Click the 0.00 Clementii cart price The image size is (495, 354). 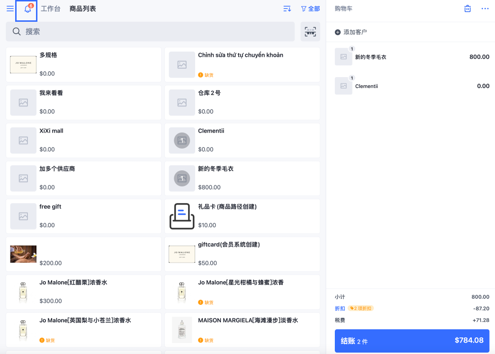click(x=483, y=86)
